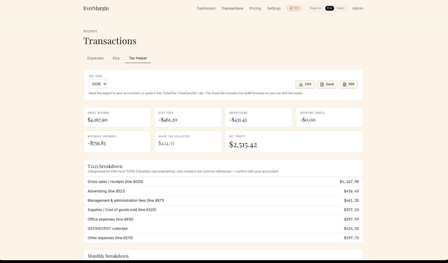Switch mode toggle to Demo
448x263 pixels.
340,8
